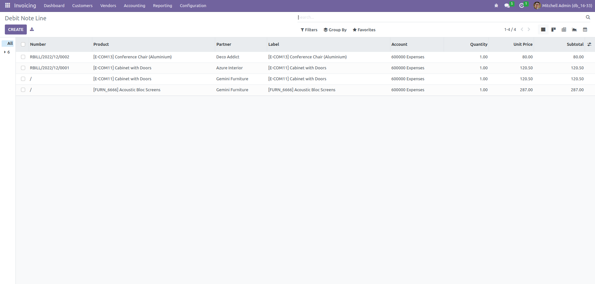
Task: Open the conversations messages icon
Action: click(507, 5)
